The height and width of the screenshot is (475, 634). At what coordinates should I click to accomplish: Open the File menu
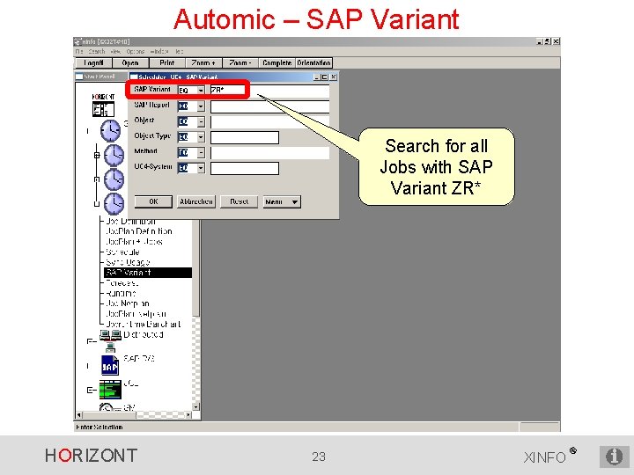click(79, 52)
